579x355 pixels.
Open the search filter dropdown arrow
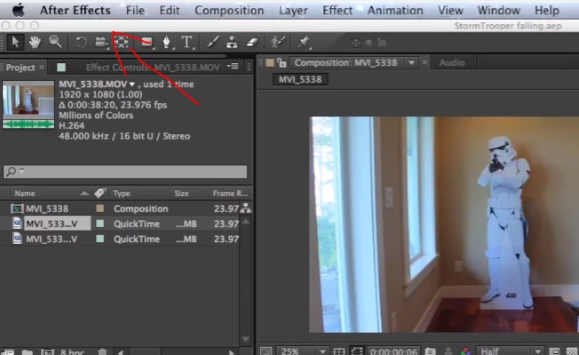22,170
